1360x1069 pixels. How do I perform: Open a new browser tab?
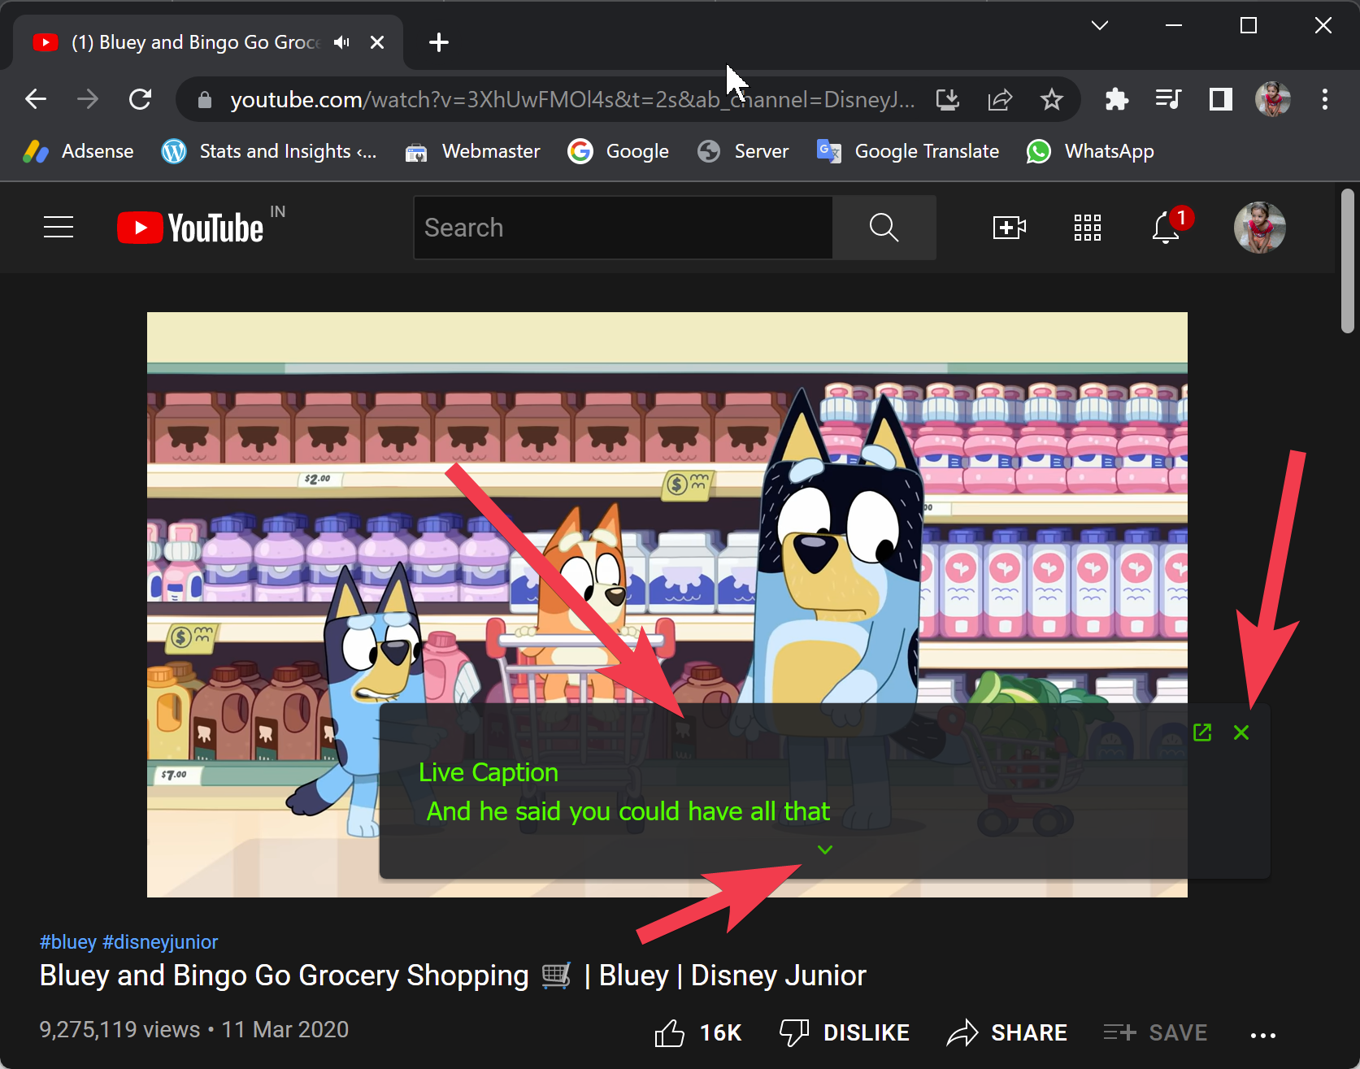click(439, 42)
